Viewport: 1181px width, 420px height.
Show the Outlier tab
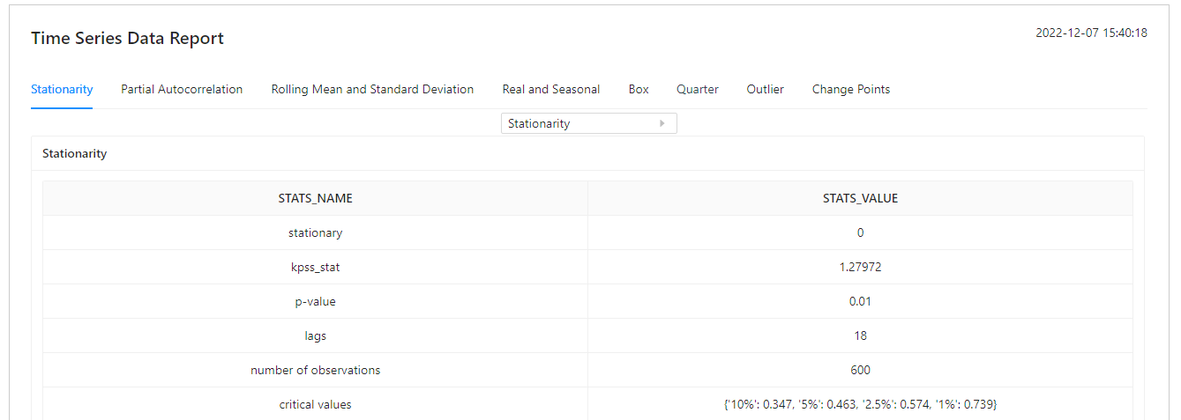[x=766, y=89]
